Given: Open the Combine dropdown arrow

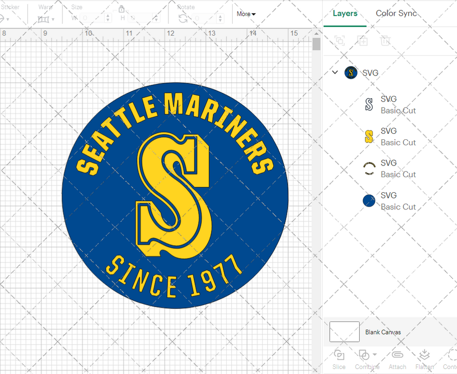Looking at the screenshot, I should point(375,354).
